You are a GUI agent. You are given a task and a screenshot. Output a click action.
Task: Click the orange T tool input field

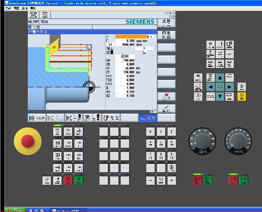(131, 36)
